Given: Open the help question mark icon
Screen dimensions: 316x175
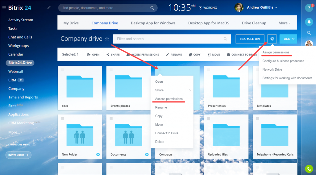Looking at the screenshot, I should [x=309, y=8].
